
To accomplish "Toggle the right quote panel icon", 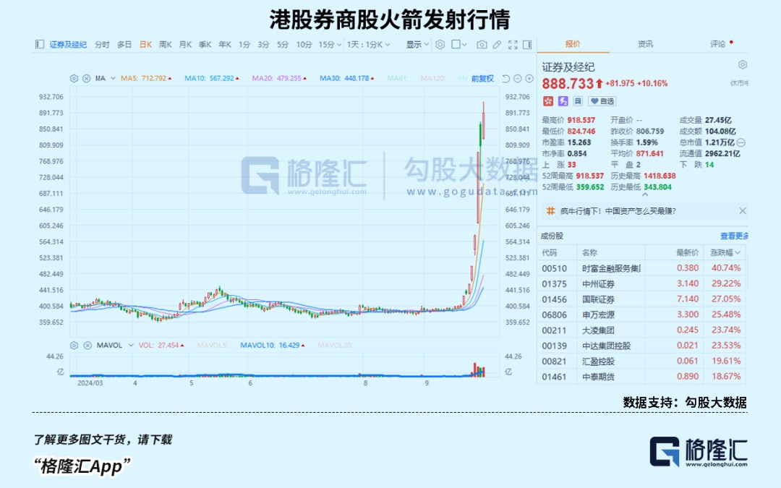I will click(x=527, y=45).
